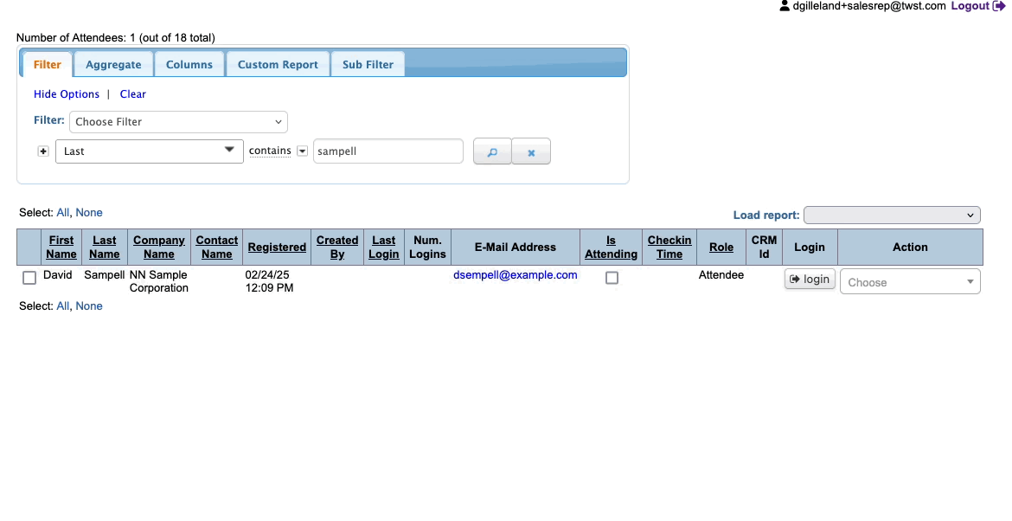This screenshot has width=1012, height=521.
Task: Switch to the Aggregate tab
Action: [113, 65]
